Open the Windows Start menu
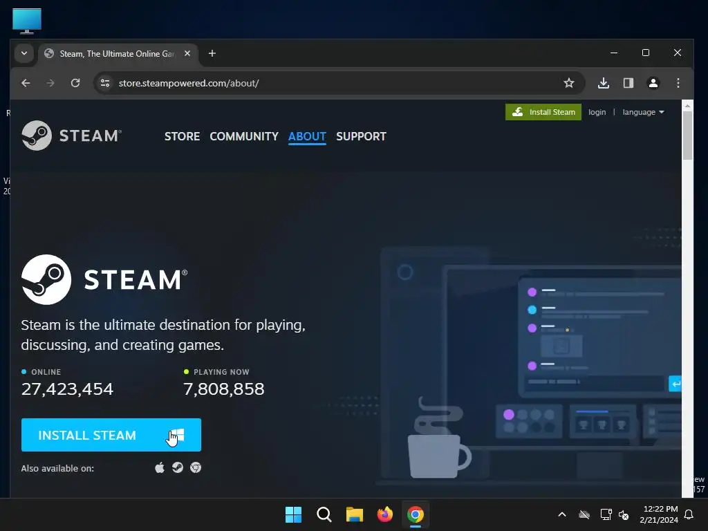 point(293,514)
